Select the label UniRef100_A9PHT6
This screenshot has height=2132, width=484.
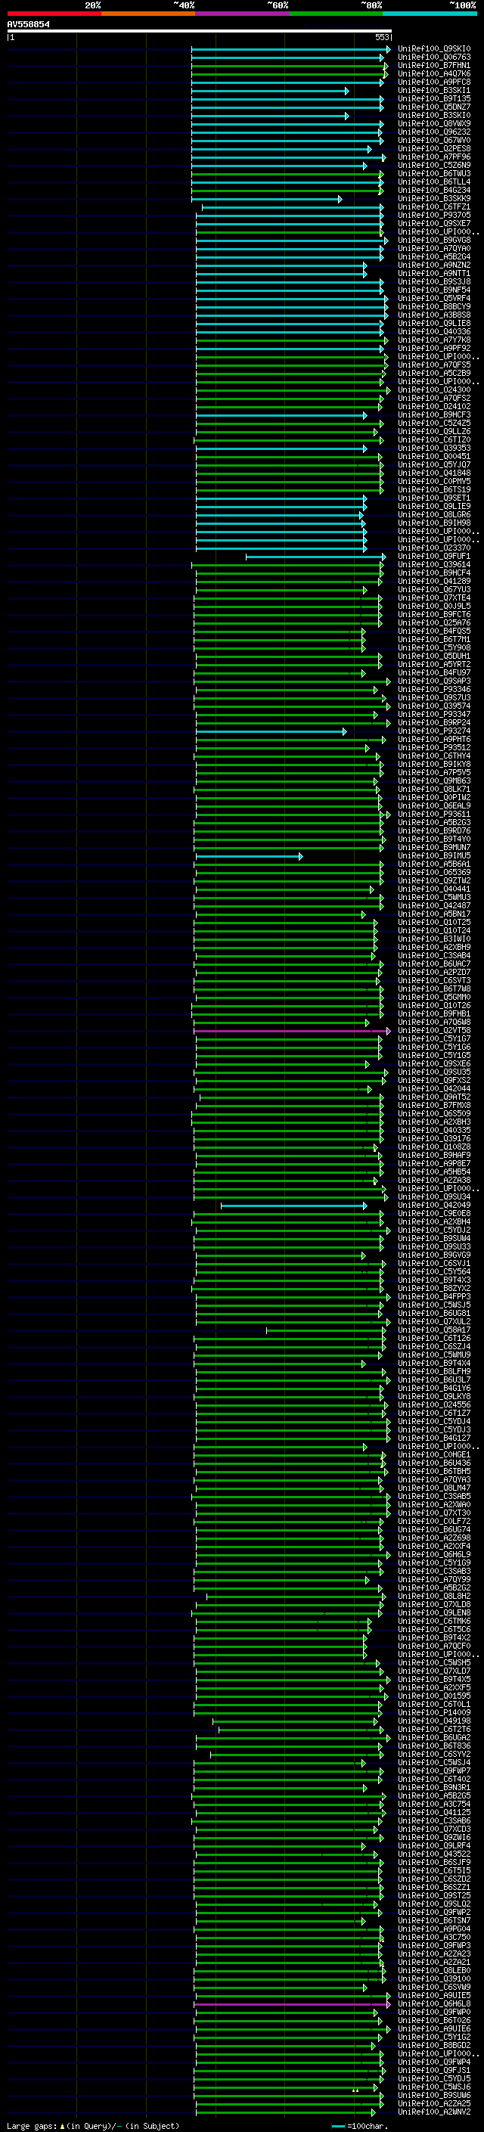pyautogui.click(x=434, y=740)
